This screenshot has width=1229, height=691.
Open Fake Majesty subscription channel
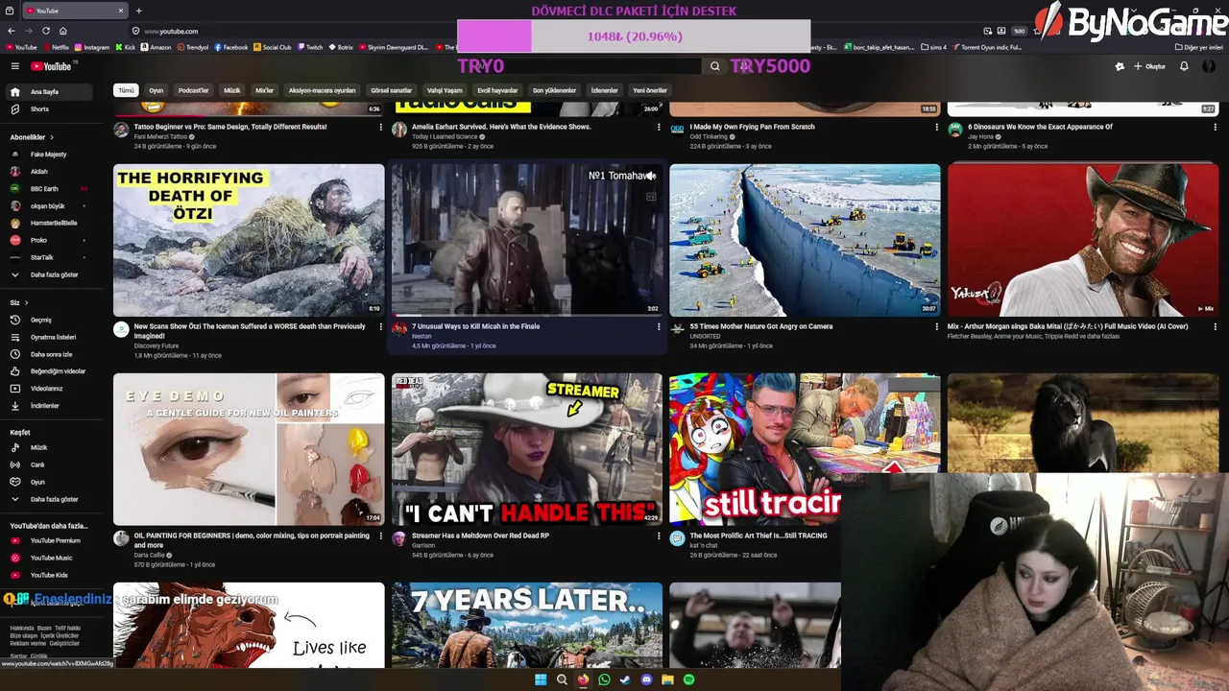click(x=48, y=155)
